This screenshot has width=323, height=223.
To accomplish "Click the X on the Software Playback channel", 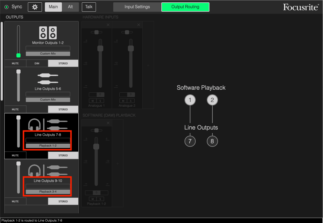I will pos(108,123).
